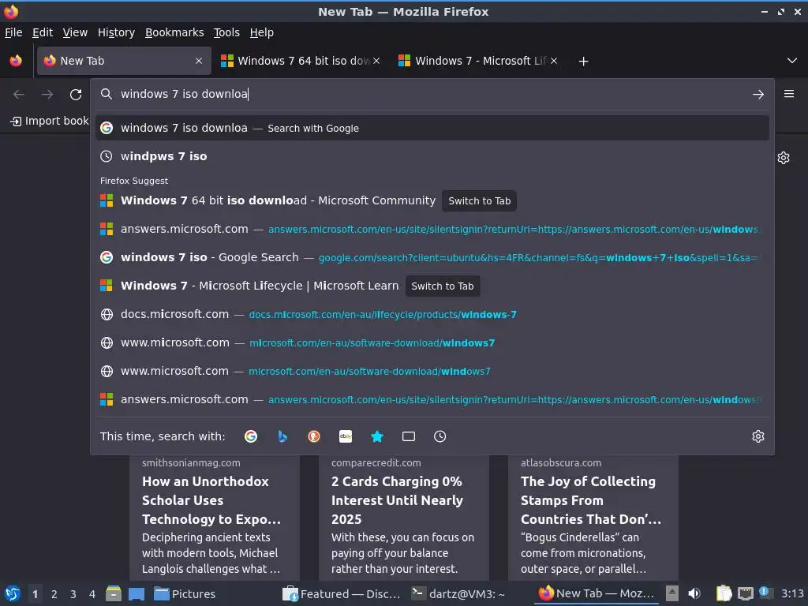Go back with the back arrow

(x=19, y=95)
